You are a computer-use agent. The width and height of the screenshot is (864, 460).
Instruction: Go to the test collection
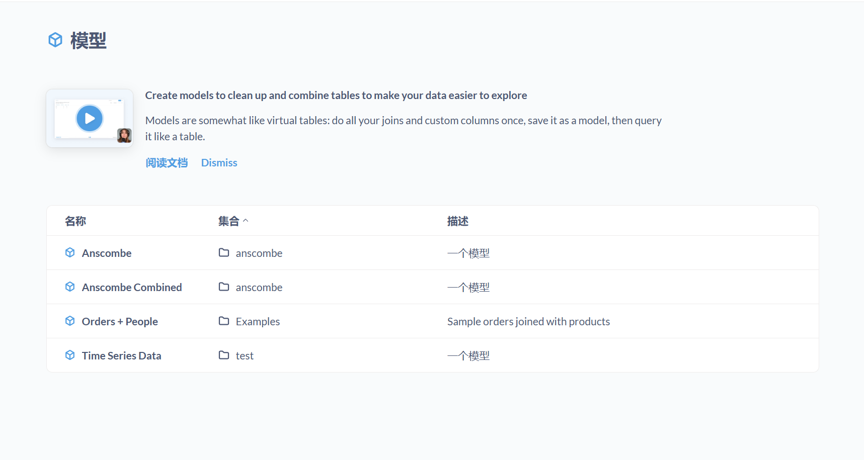[x=245, y=355]
